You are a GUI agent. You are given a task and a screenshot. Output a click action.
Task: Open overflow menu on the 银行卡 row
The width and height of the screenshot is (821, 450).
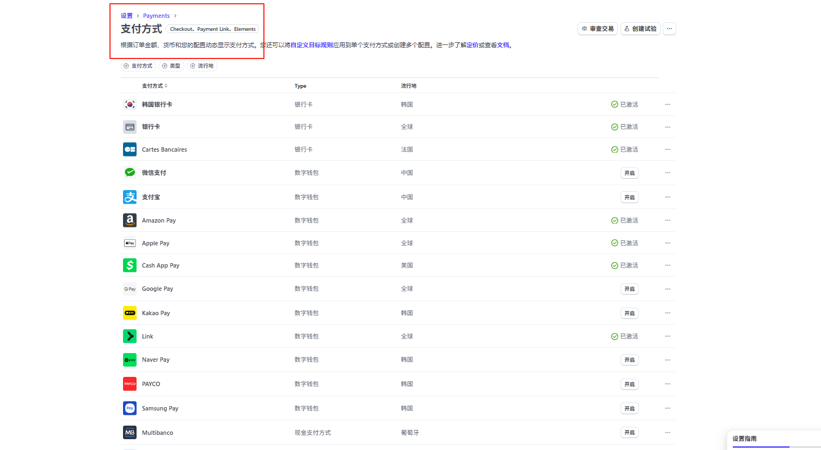click(x=668, y=127)
